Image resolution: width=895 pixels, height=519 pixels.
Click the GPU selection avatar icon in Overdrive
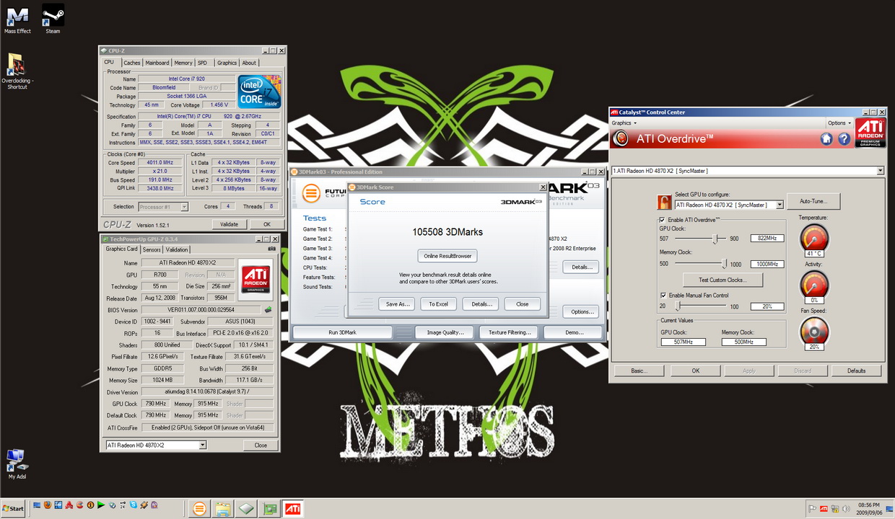[x=664, y=203]
